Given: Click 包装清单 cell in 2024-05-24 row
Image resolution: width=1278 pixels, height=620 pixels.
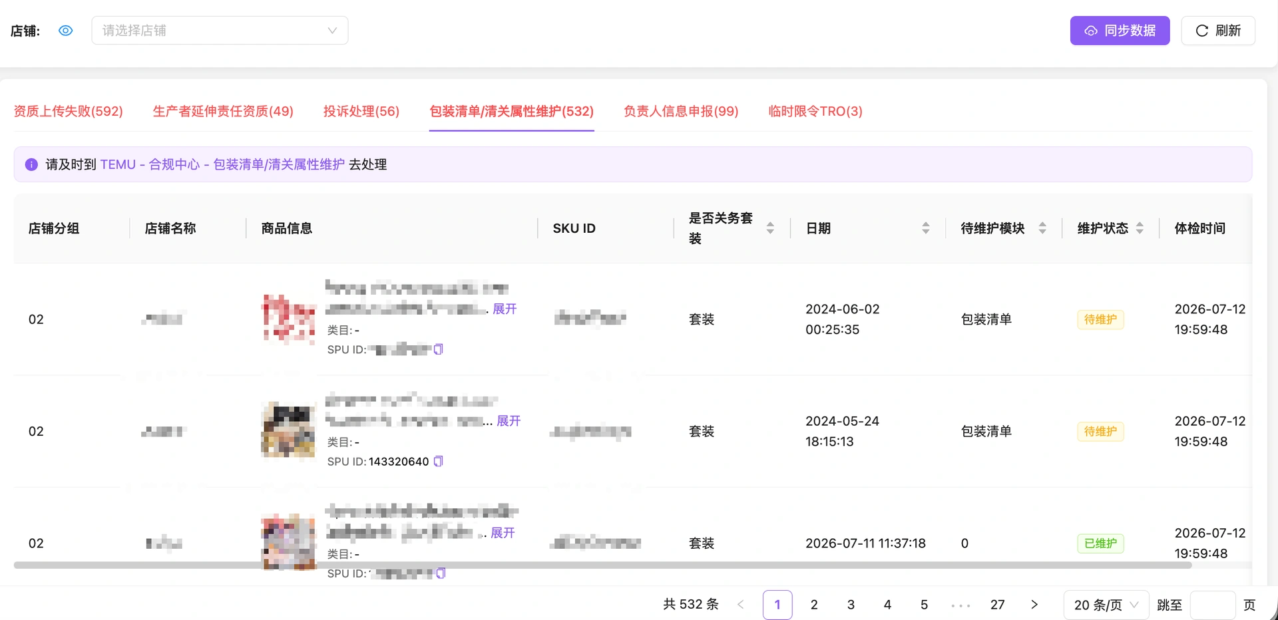Looking at the screenshot, I should 986,431.
